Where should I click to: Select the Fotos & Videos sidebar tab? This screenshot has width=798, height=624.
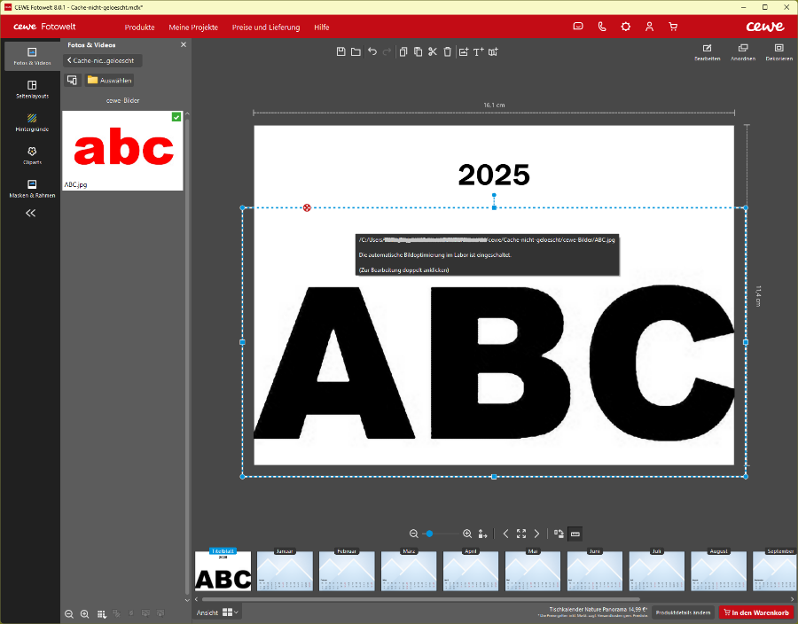[x=32, y=56]
